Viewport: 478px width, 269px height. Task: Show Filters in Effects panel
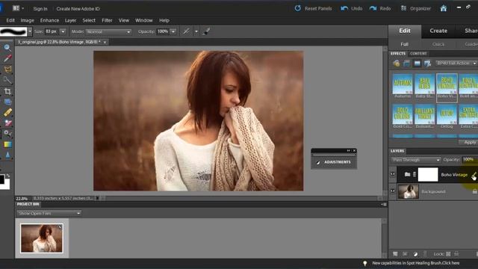click(x=397, y=64)
